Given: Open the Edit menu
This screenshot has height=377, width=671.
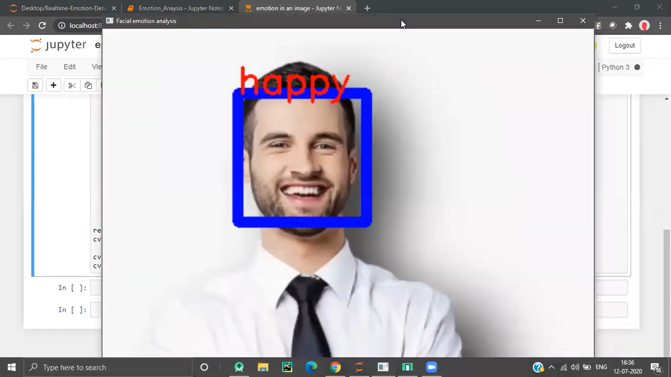Looking at the screenshot, I should point(69,67).
